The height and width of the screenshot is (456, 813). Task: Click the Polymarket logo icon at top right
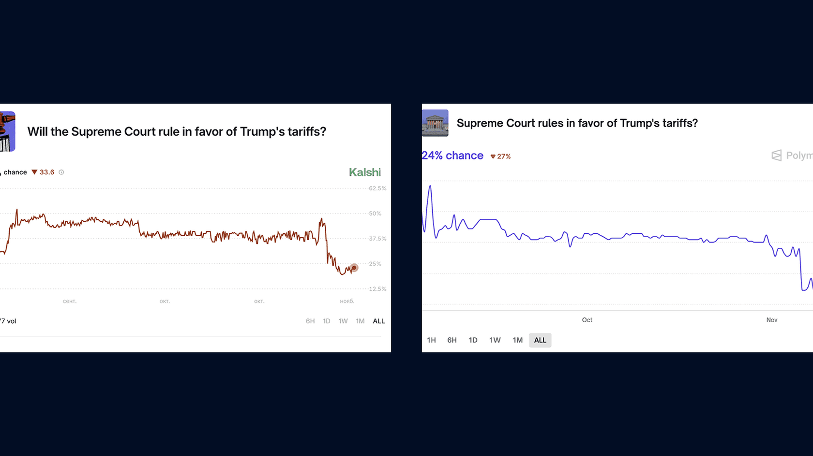[777, 155]
